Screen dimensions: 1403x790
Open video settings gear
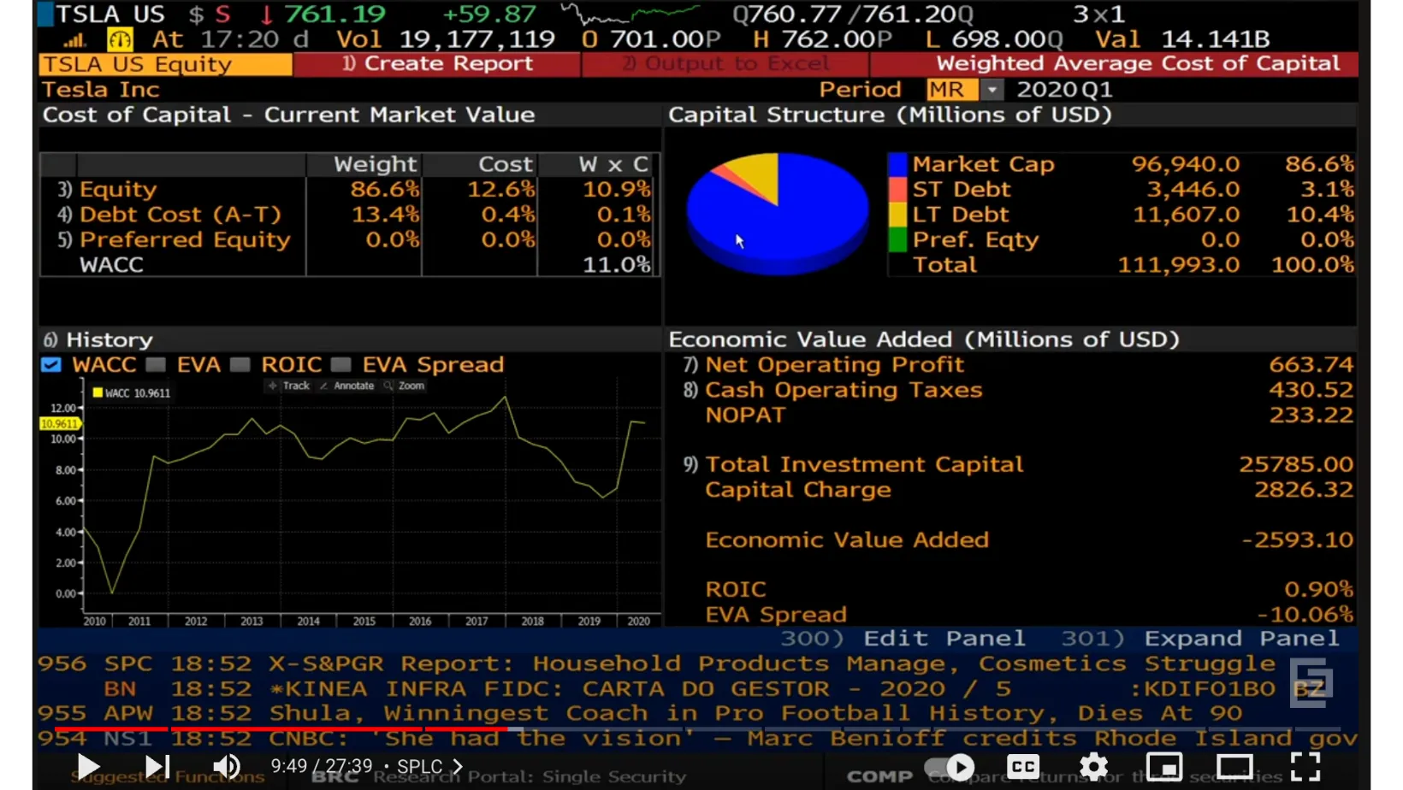click(1093, 767)
